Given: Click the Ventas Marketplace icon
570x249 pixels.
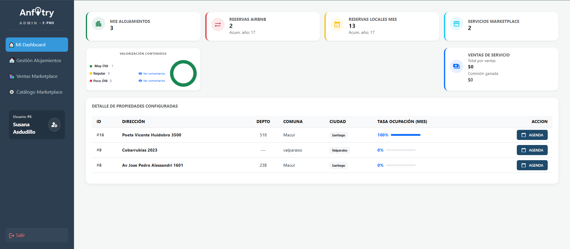Looking at the screenshot, I should pyautogui.click(x=12, y=76).
